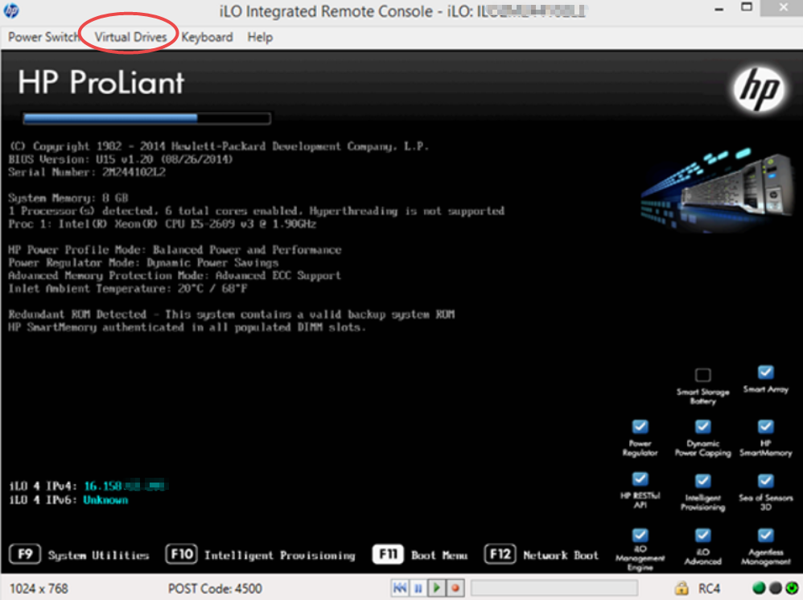The height and width of the screenshot is (600, 803).
Task: Start recording the console session
Action: [x=455, y=588]
